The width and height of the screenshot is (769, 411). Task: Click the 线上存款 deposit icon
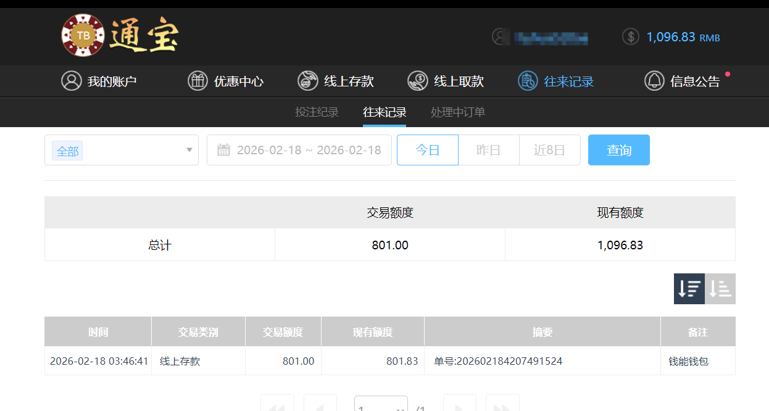(307, 80)
